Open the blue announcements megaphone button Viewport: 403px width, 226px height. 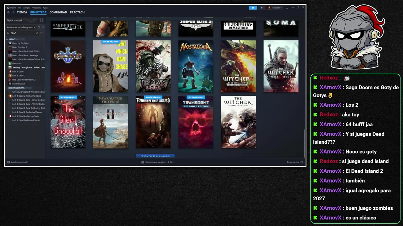point(253,8)
